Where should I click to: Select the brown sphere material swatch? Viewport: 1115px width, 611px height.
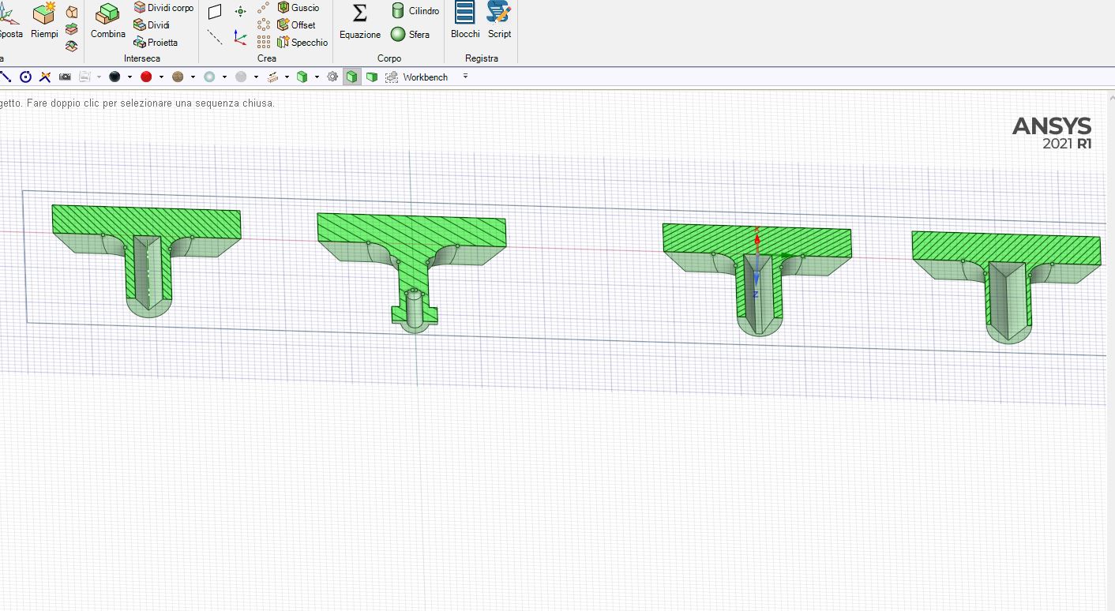coord(178,77)
